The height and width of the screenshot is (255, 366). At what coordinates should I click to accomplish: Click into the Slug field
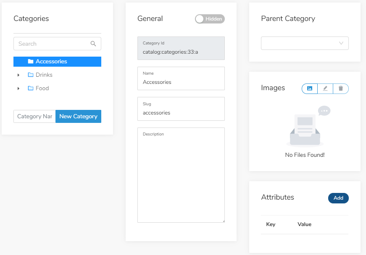[181, 109]
